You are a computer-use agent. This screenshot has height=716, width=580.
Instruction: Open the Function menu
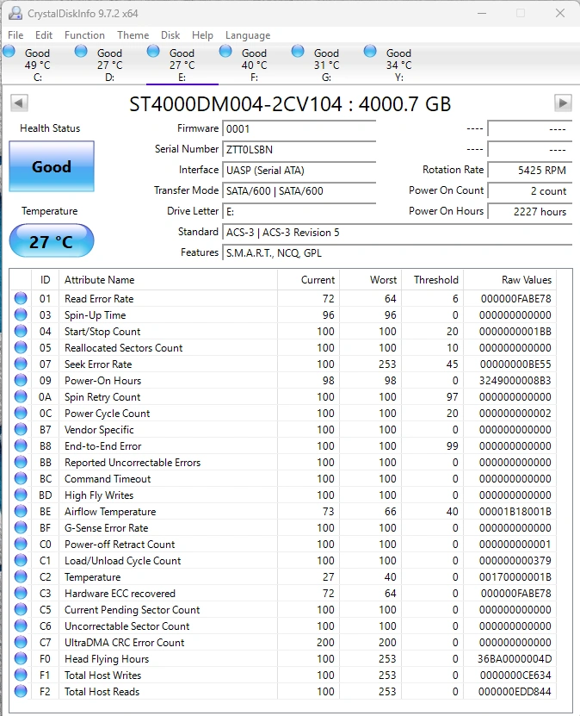point(84,35)
